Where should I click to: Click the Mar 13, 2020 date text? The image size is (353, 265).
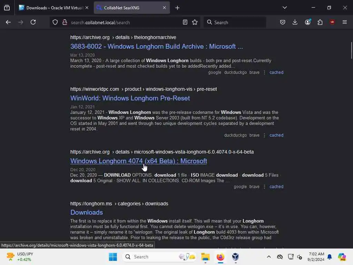[x=82, y=55]
